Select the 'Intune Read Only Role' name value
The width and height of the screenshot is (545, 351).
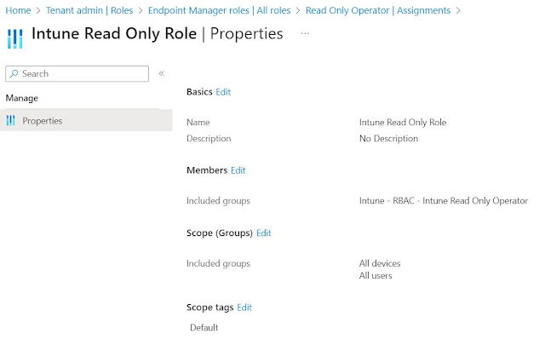click(403, 122)
